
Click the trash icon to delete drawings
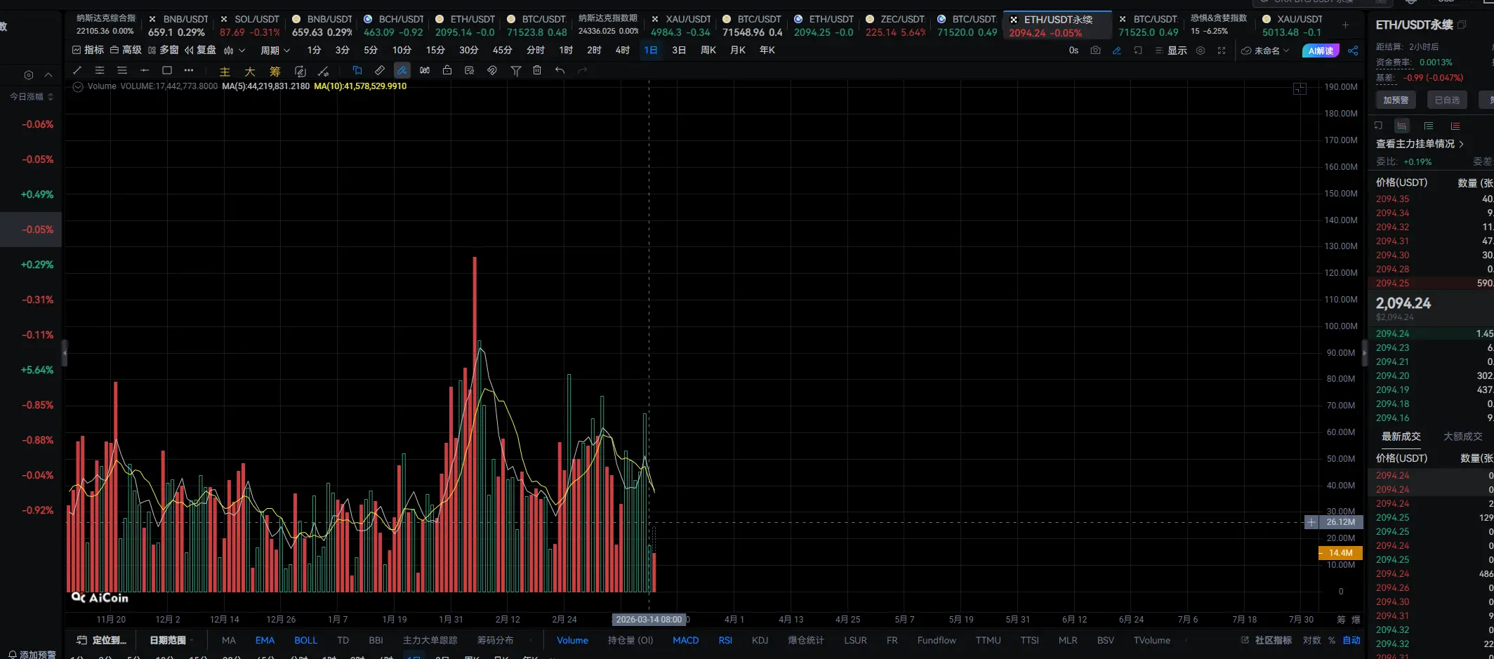(537, 70)
